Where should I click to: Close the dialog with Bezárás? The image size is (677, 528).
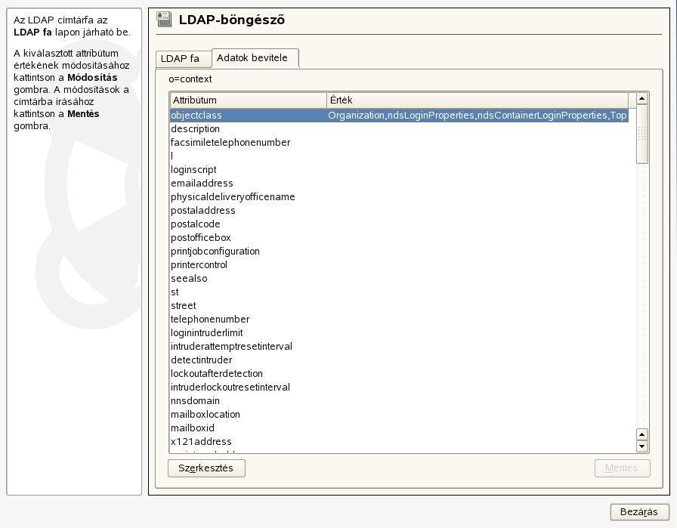point(639,512)
